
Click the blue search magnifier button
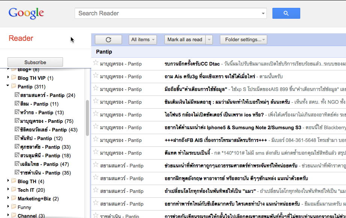click(x=286, y=13)
